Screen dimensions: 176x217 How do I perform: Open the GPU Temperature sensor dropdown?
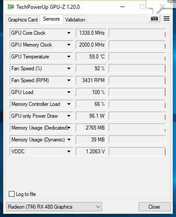point(69,57)
